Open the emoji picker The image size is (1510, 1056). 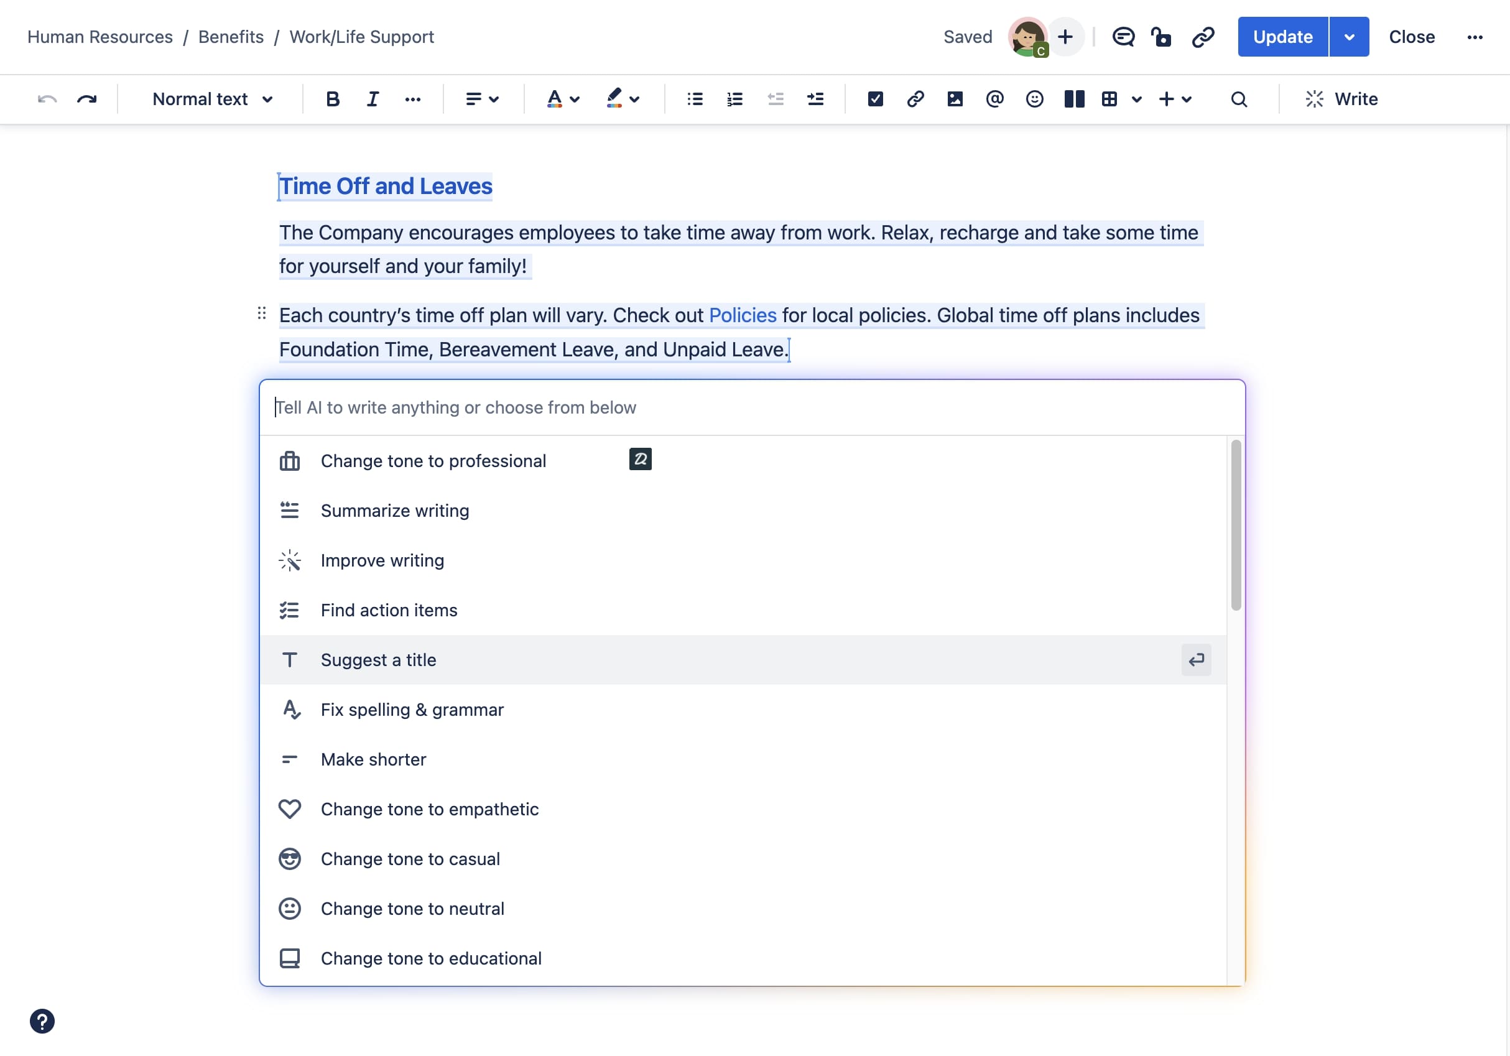pyautogui.click(x=1034, y=100)
